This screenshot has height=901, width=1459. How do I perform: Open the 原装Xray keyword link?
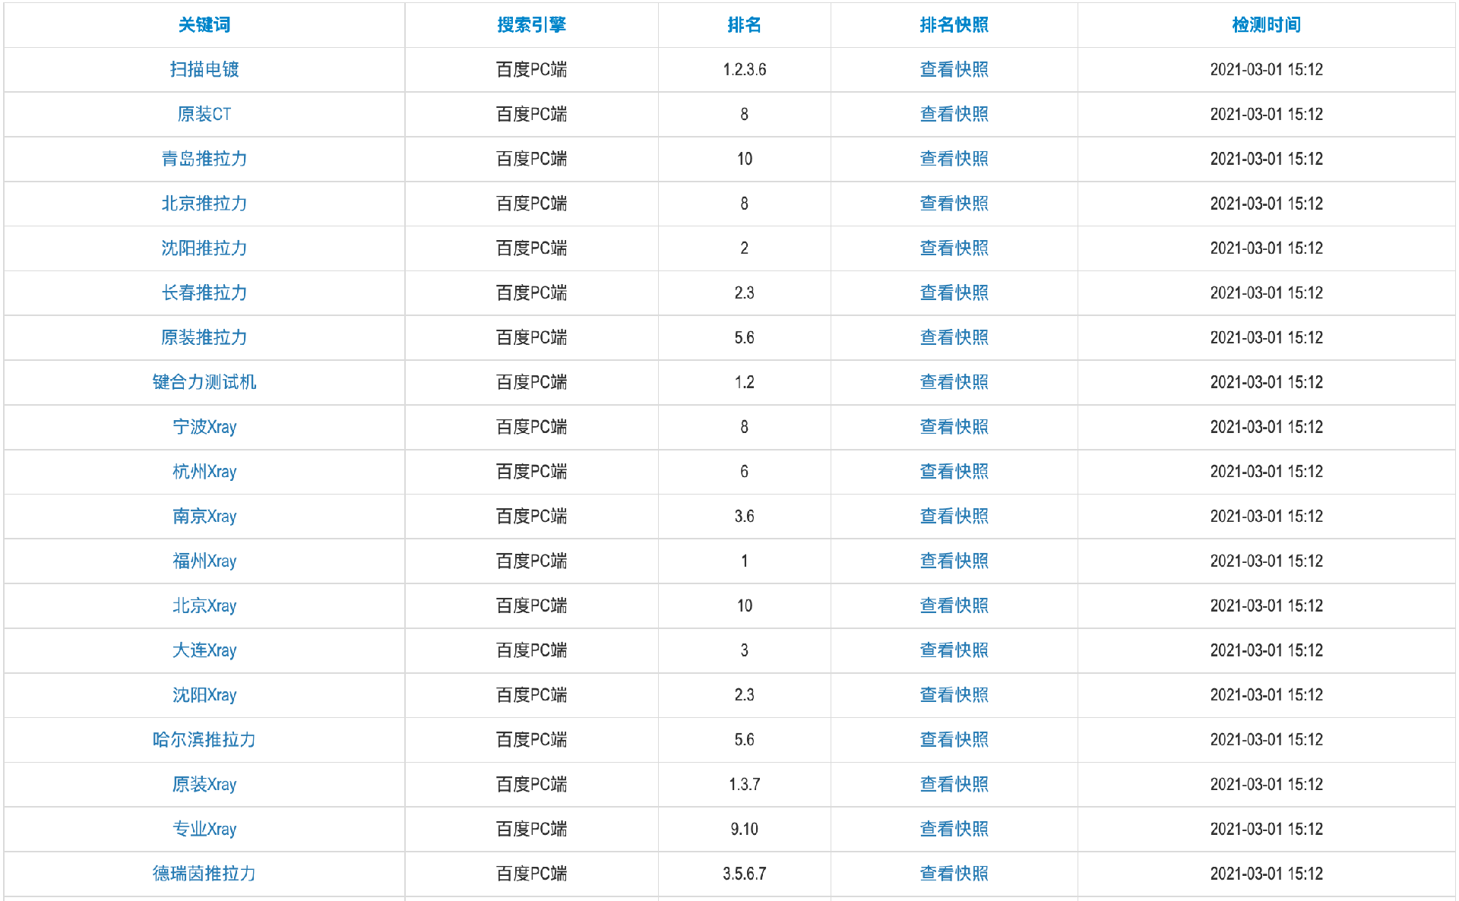coord(204,784)
